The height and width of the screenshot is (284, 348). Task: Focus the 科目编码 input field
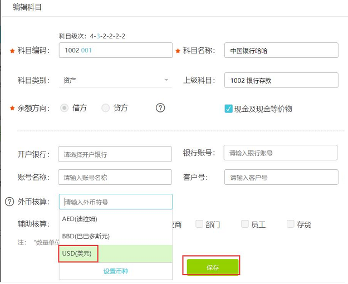pos(116,50)
